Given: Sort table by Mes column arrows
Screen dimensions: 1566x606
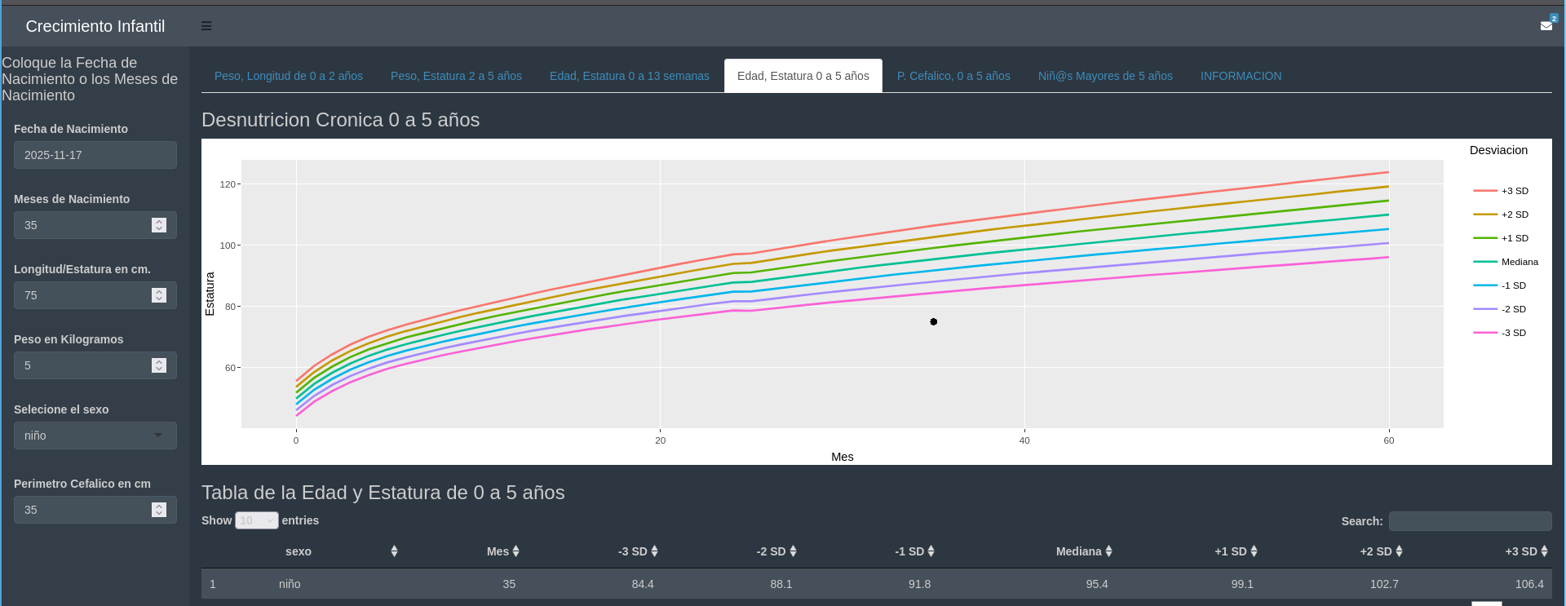Looking at the screenshot, I should point(515,551).
